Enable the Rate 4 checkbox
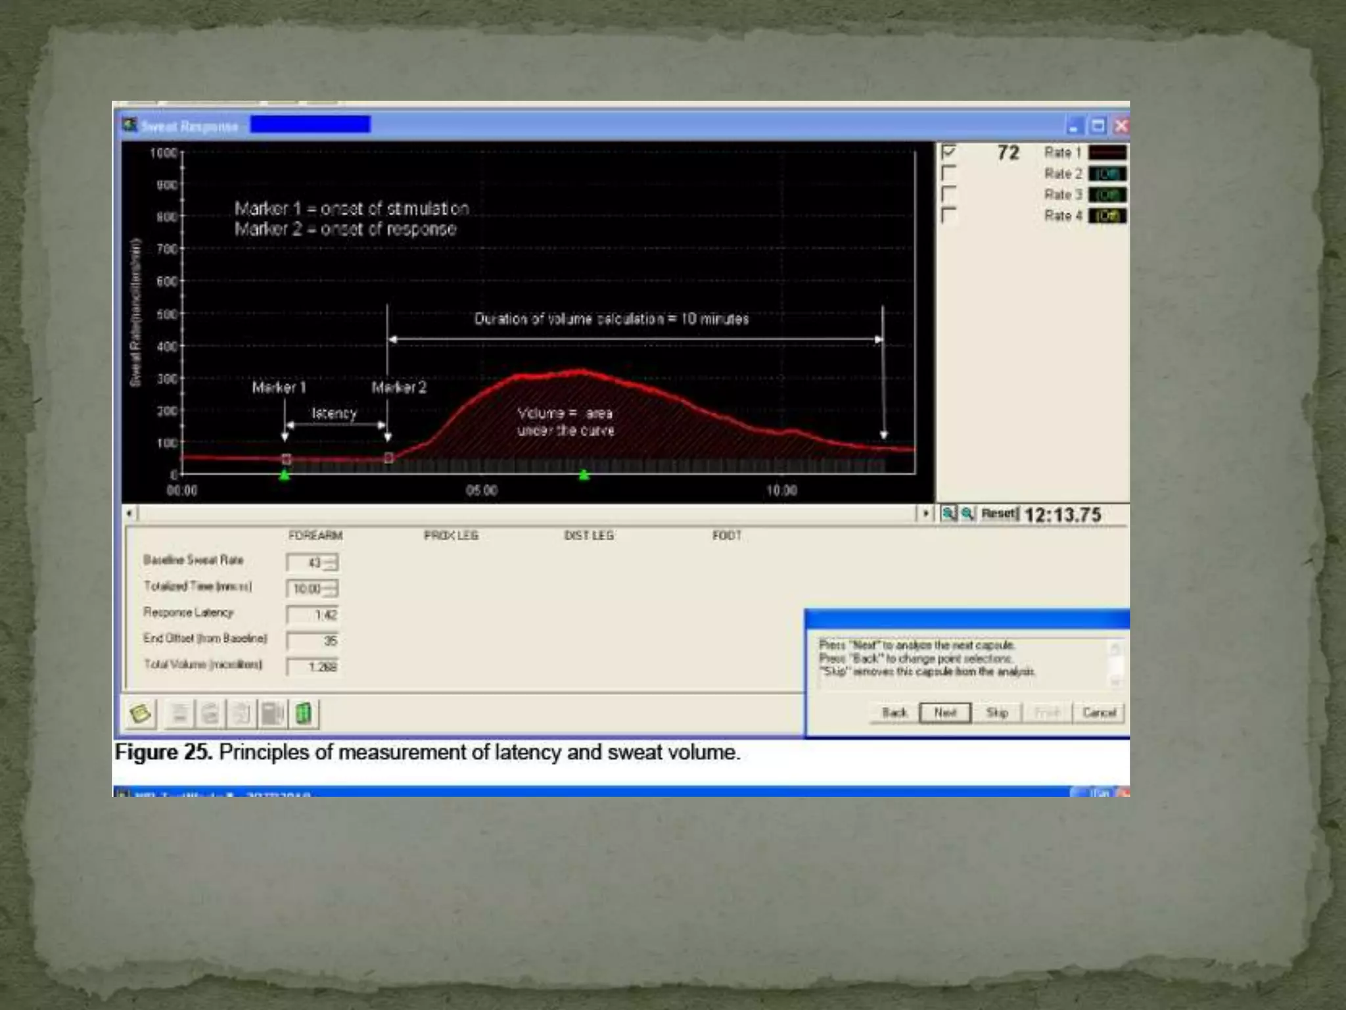 [x=948, y=216]
